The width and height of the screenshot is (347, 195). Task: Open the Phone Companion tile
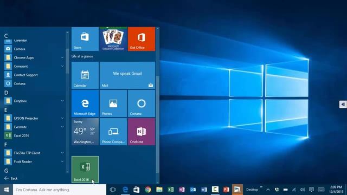click(113, 132)
